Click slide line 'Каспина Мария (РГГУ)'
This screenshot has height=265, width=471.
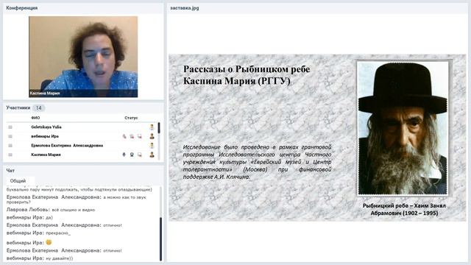click(237, 81)
